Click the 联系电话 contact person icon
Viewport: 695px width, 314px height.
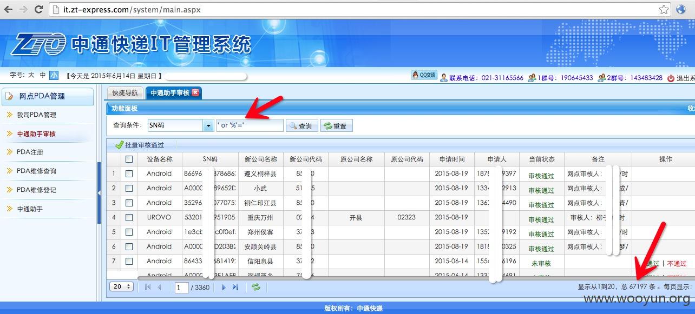coord(444,78)
